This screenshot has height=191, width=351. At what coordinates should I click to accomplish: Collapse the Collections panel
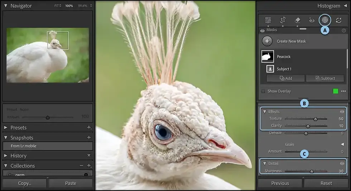(6, 166)
